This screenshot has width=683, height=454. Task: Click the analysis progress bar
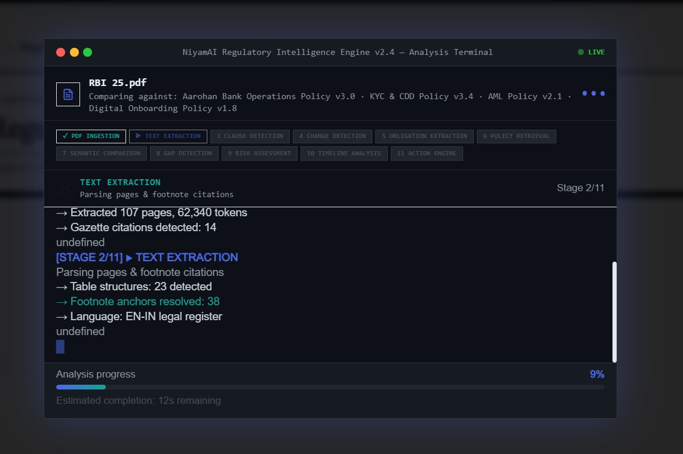coord(330,387)
